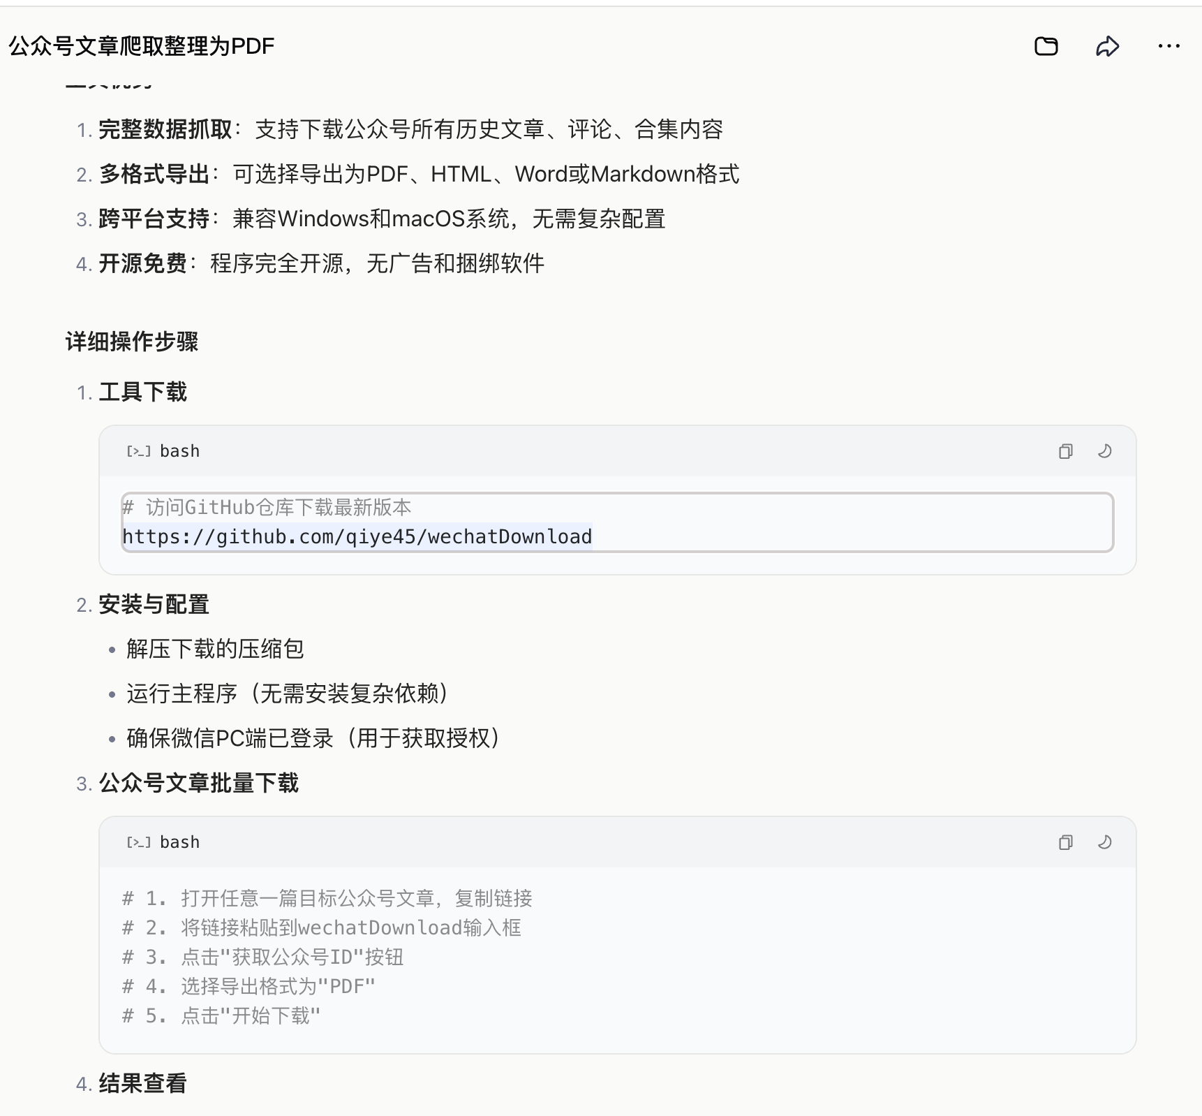Screen dimensions: 1202x1116
Task: Click the comment line 访问GitHub仓库下载最新版本
Action: (267, 507)
